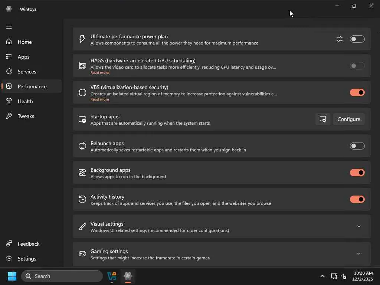Click the Home house icon in sidebar
Image resolution: width=380 pixels, height=285 pixels.
click(x=9, y=42)
